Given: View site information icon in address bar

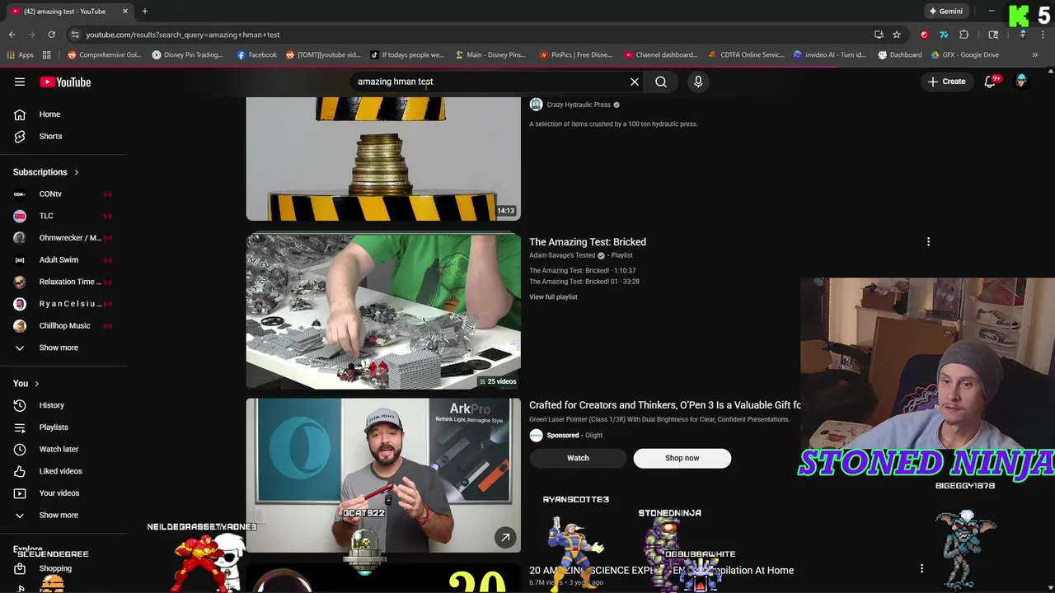Looking at the screenshot, I should coord(75,35).
